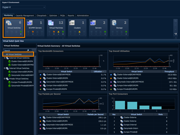180x135 pixels.
Task: Open the search options dropdown arrow
Action: 30,50
